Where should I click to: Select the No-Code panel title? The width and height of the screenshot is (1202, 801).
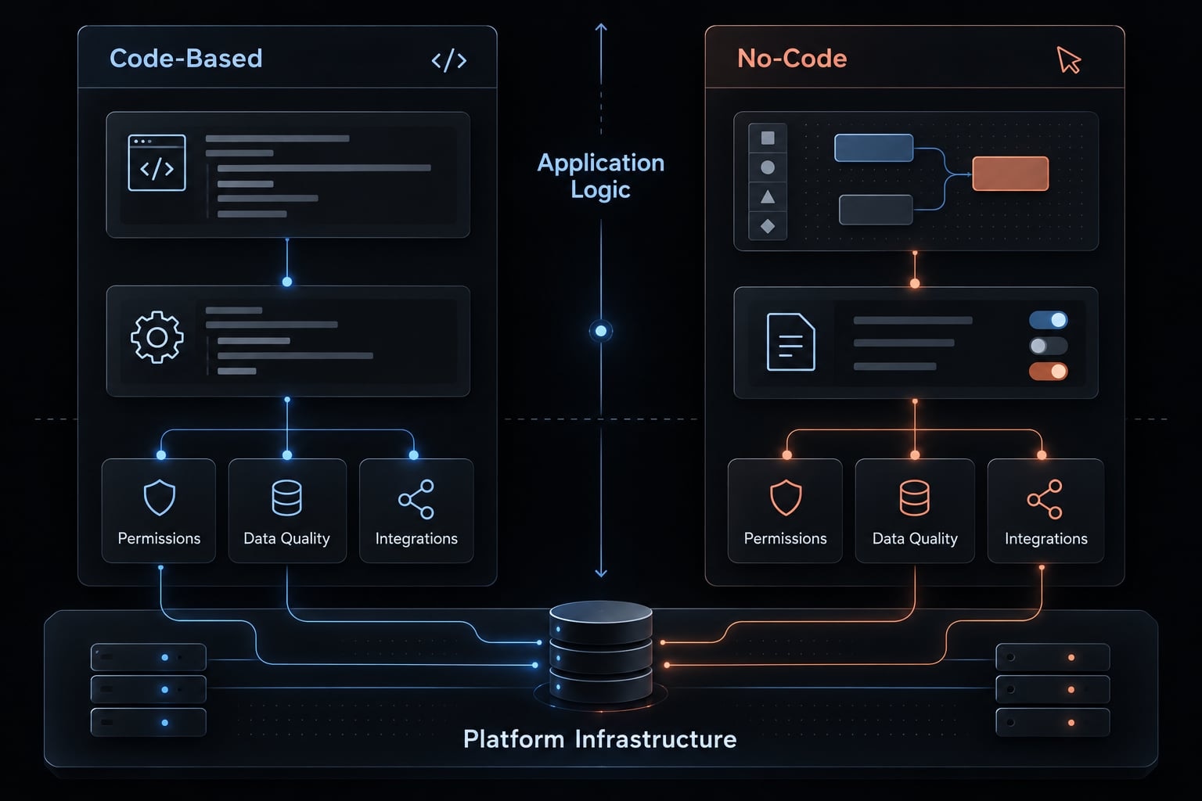[x=792, y=59]
